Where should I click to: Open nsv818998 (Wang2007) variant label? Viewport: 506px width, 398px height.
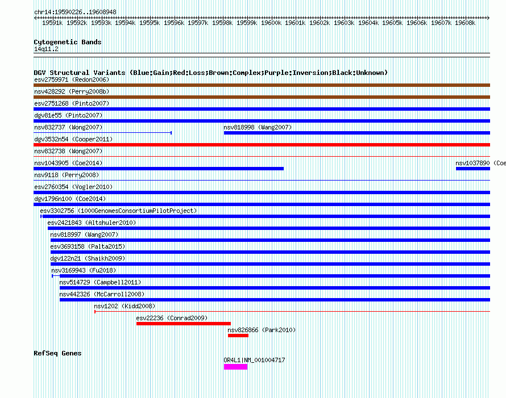(x=258, y=127)
